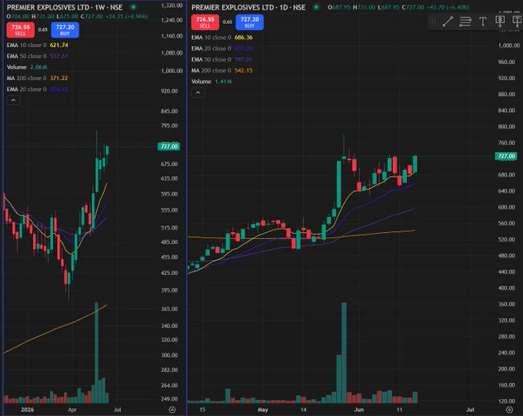Click weekly chart 727.00 current price label
The width and height of the screenshot is (523, 416).
coord(168,146)
